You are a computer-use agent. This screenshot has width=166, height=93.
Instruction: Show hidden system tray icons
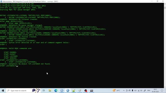(x=124, y=91)
